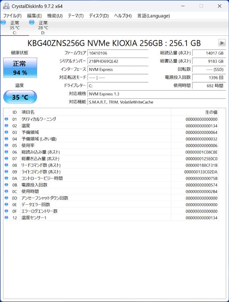The width and height of the screenshot is (229, 302).
Task: Click the 項目名 column header
Action: click(x=96, y=112)
